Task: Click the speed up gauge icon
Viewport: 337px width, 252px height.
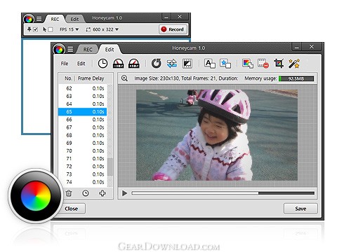Action: pos(134,64)
